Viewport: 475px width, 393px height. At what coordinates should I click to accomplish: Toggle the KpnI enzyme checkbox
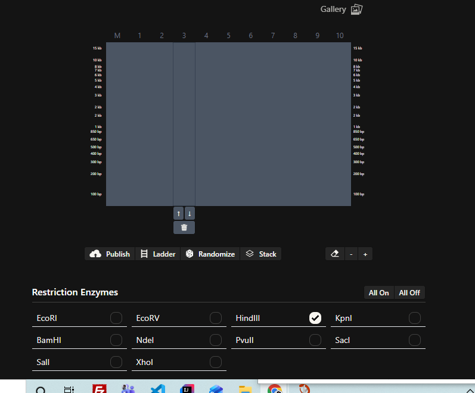pyautogui.click(x=415, y=318)
